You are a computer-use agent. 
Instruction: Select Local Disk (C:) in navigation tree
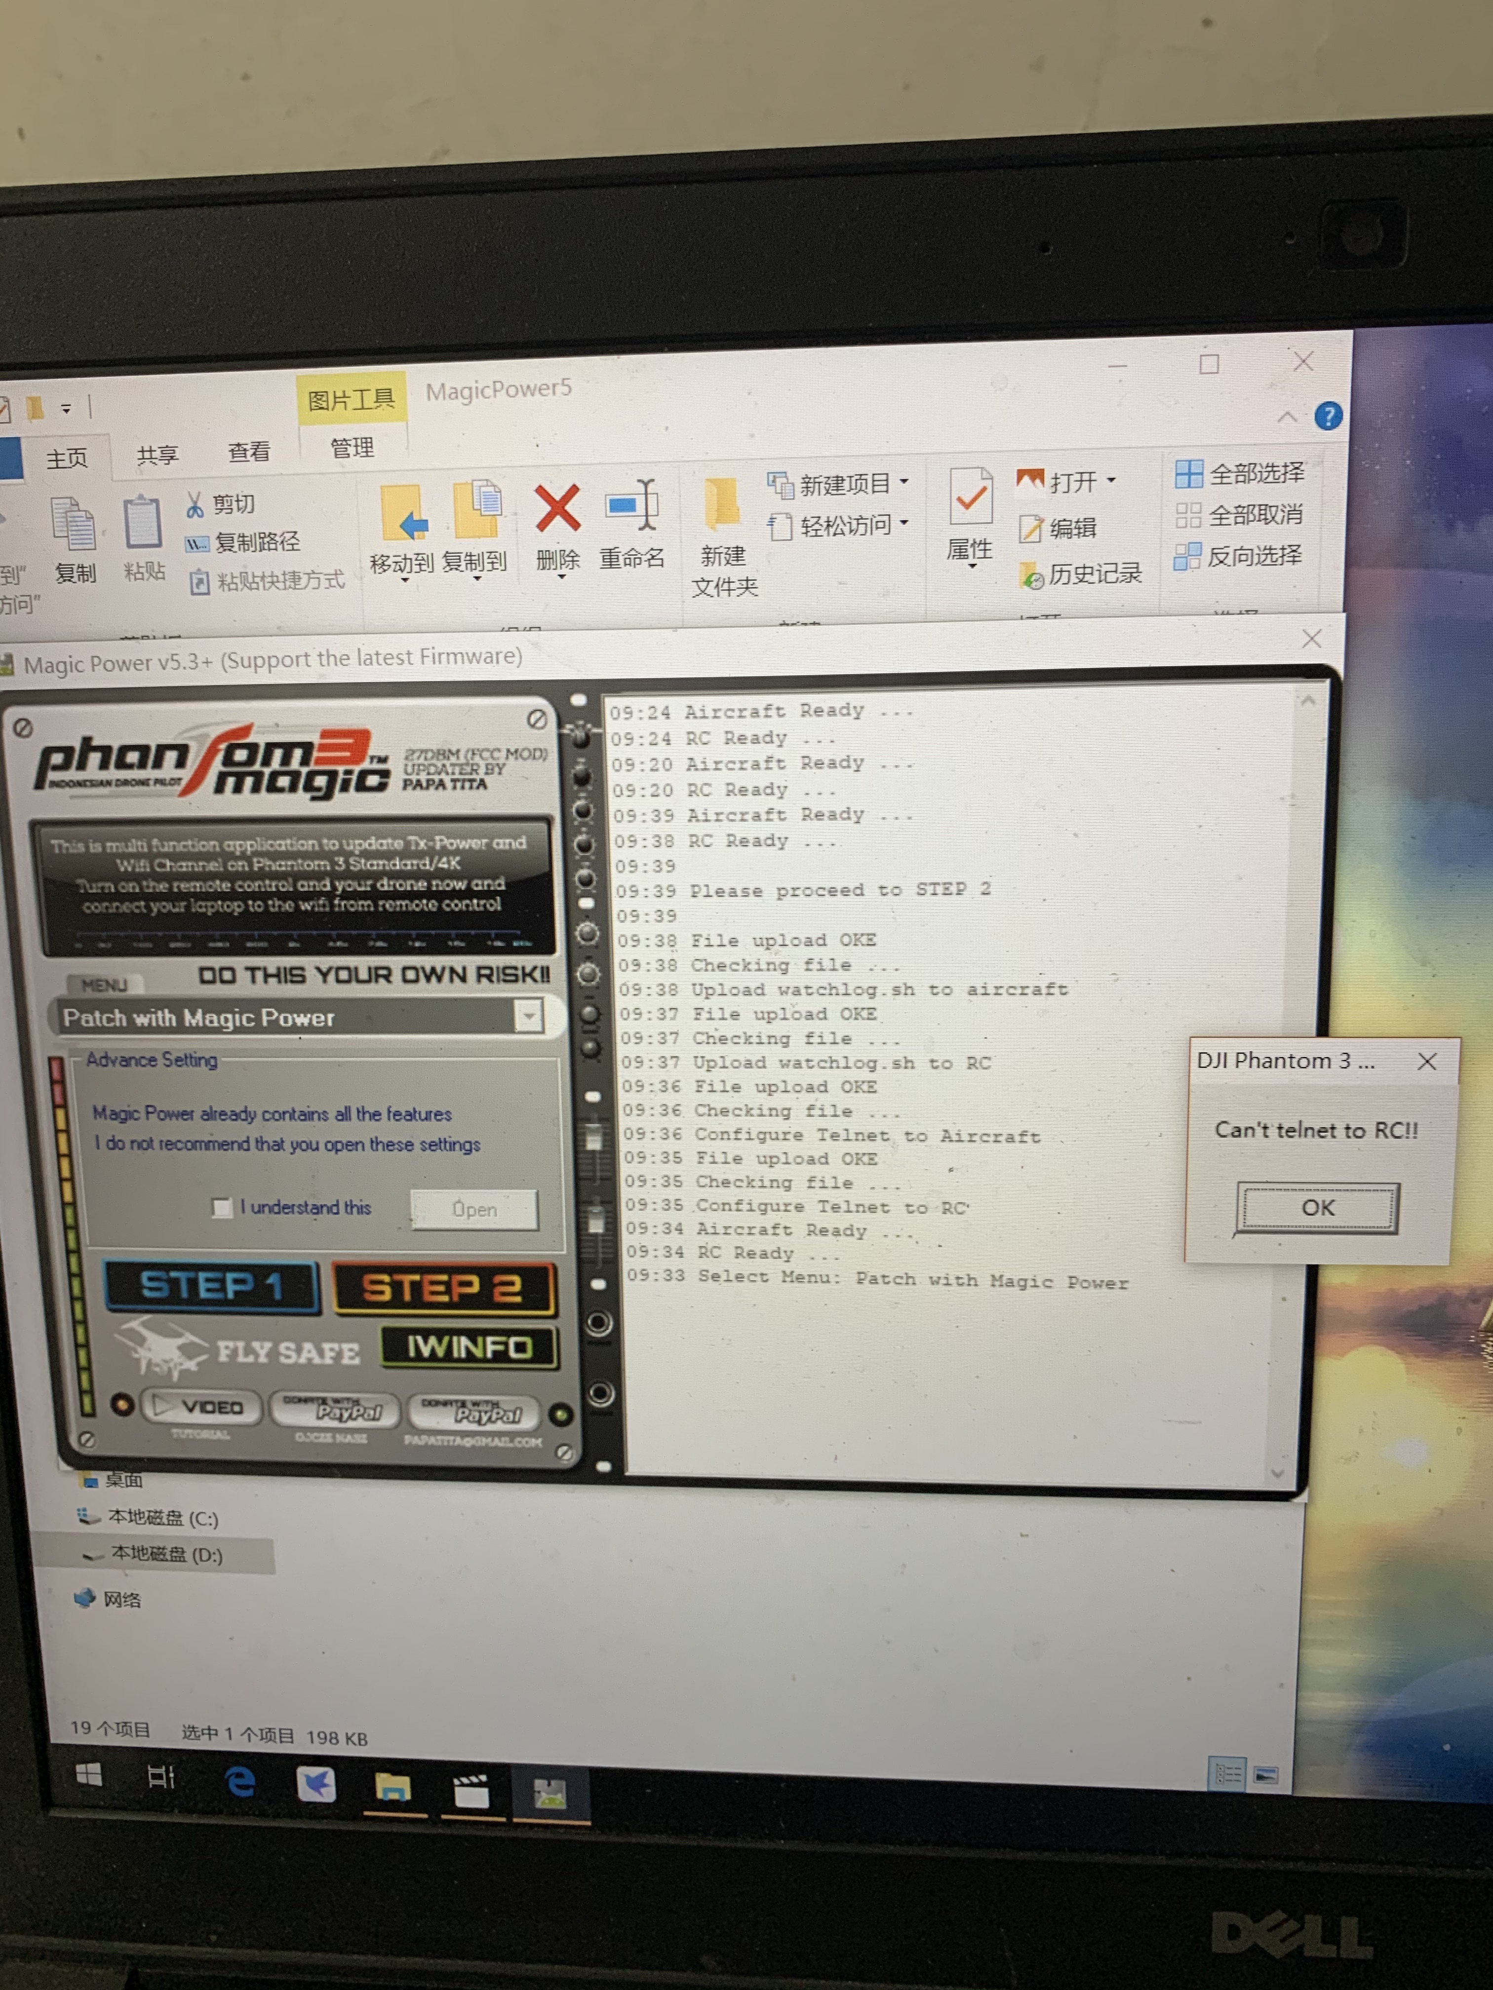(x=162, y=1519)
